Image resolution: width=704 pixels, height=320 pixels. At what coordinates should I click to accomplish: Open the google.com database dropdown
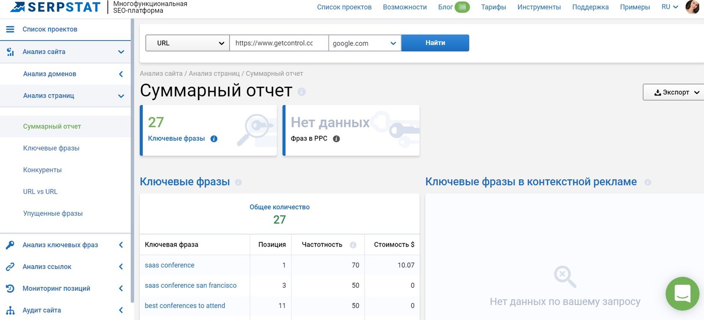pyautogui.click(x=365, y=43)
